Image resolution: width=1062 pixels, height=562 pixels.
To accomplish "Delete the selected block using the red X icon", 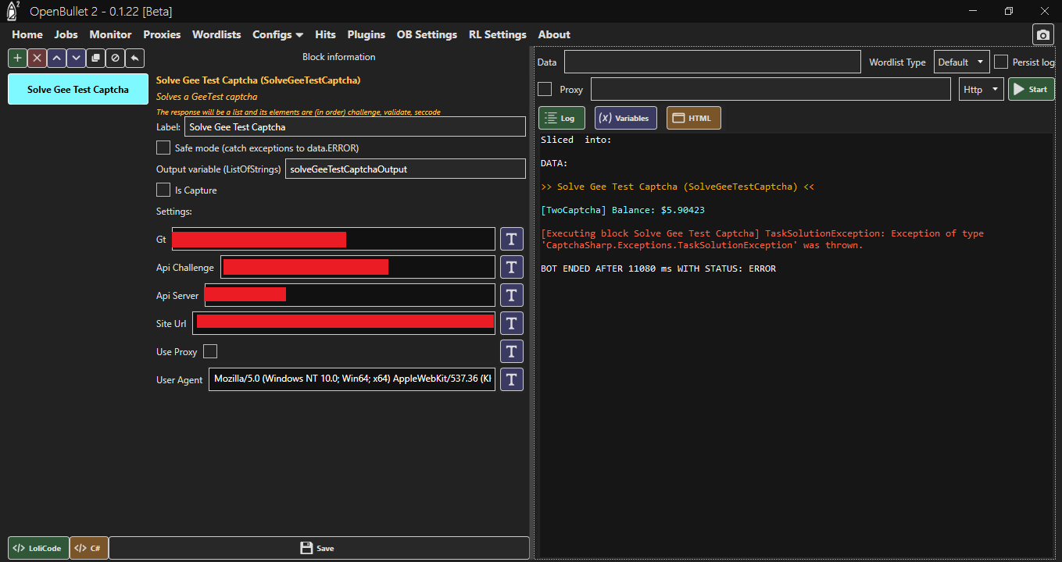I will pyautogui.click(x=36, y=58).
